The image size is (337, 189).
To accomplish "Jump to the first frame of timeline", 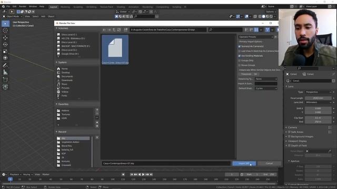I will pyautogui.click(x=132, y=174).
